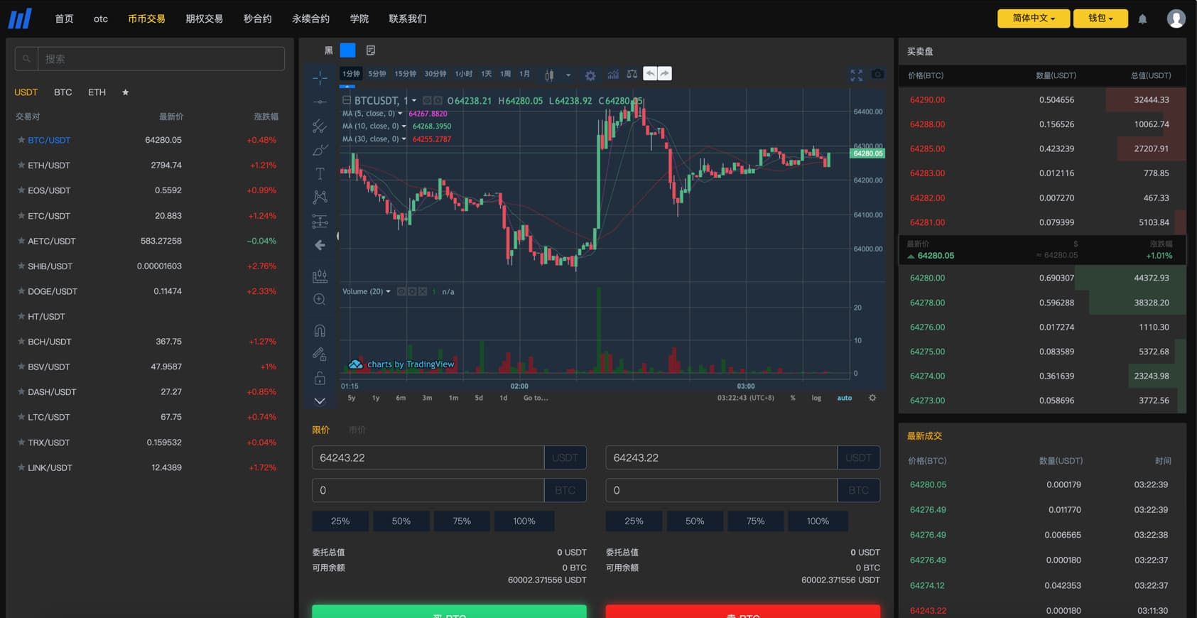Expand the candlestick chart type dropdown arrow
Image resolution: width=1197 pixels, height=618 pixels.
[568, 75]
